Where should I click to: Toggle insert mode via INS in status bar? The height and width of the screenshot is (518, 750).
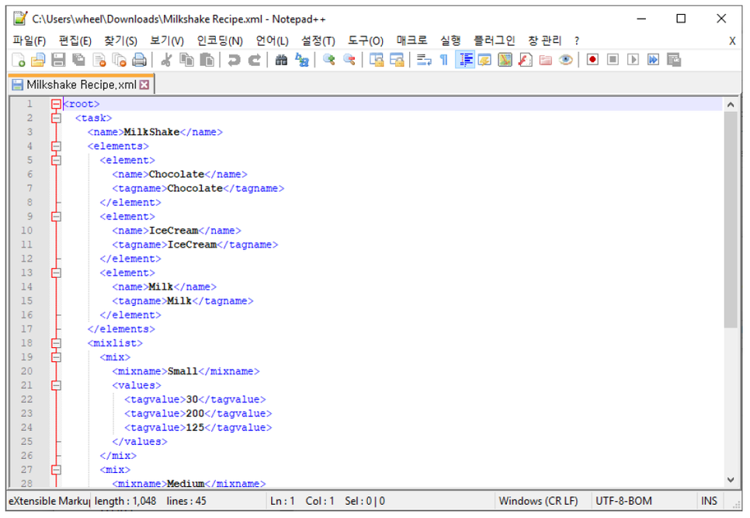coord(709,501)
